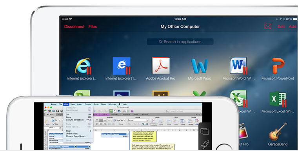Tap the Files link
Image resolution: width=298 pixels, height=151 pixels.
pyautogui.click(x=93, y=27)
